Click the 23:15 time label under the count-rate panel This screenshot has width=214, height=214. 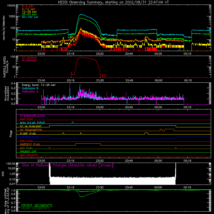point(70,54)
